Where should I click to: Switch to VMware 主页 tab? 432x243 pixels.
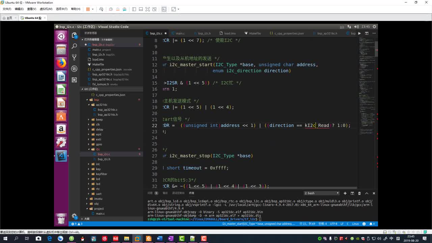point(9,18)
